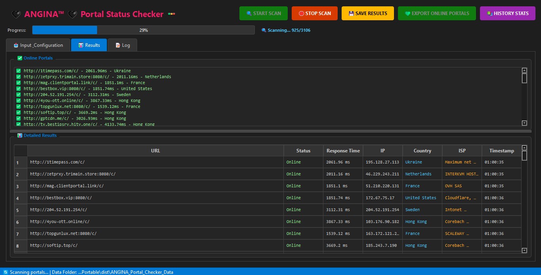The width and height of the screenshot is (541, 275).
Task: Click the Online Portals list scroll-up arrow
Action: [524, 70]
